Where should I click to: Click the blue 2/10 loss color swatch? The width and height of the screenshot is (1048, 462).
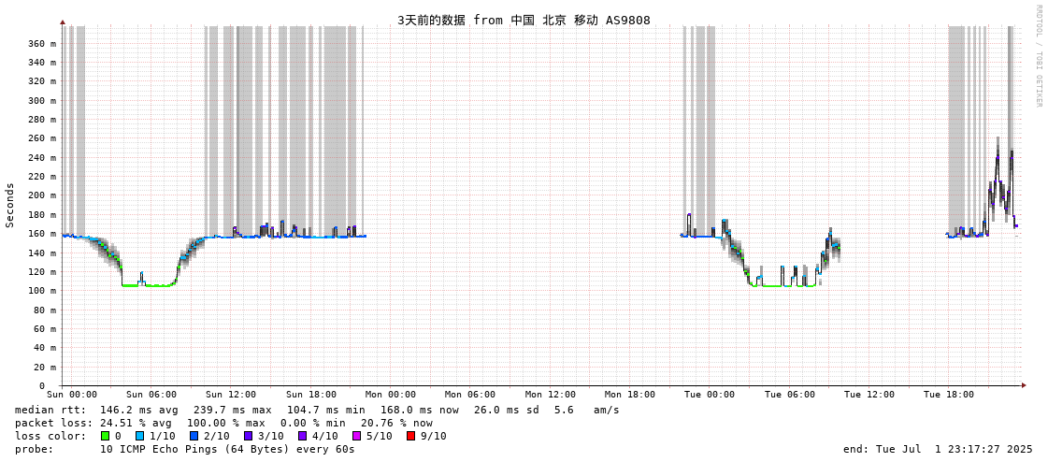[194, 436]
